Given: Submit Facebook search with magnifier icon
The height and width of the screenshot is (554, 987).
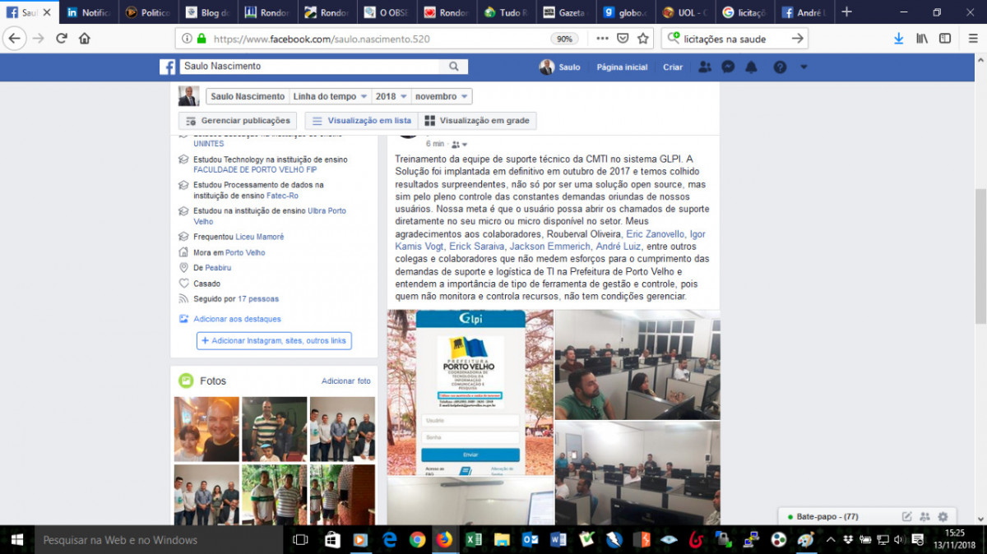Looking at the screenshot, I should point(453,67).
